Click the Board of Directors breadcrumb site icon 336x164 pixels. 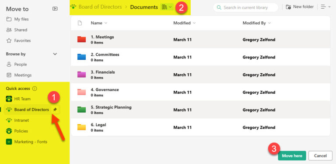pos(73,7)
